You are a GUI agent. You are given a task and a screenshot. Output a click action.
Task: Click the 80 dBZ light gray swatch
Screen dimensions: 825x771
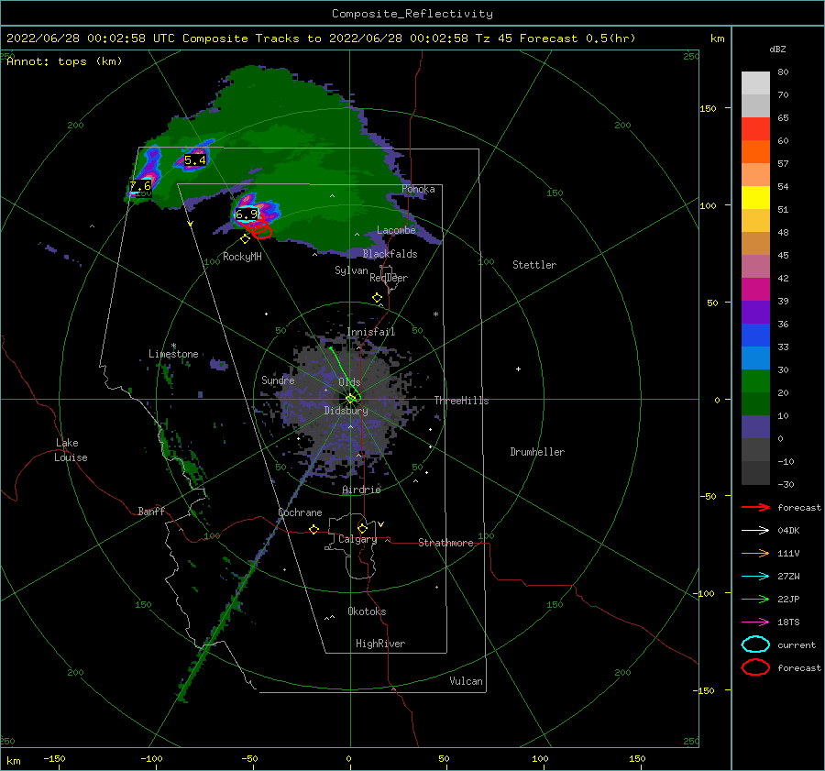(755, 83)
